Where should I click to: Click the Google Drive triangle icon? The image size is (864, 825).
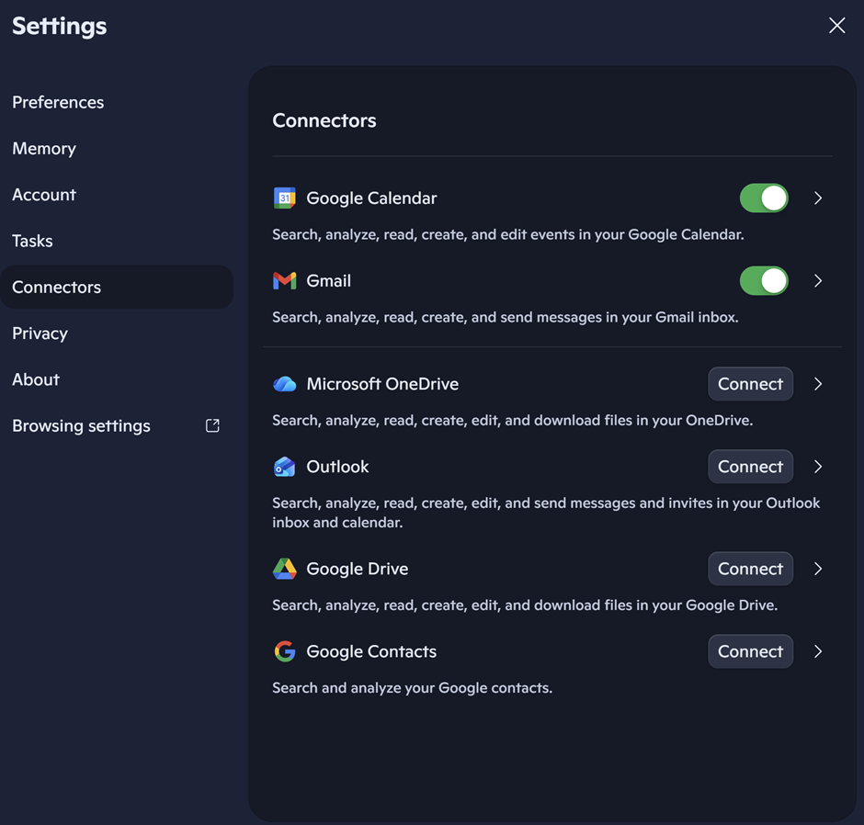(x=285, y=569)
